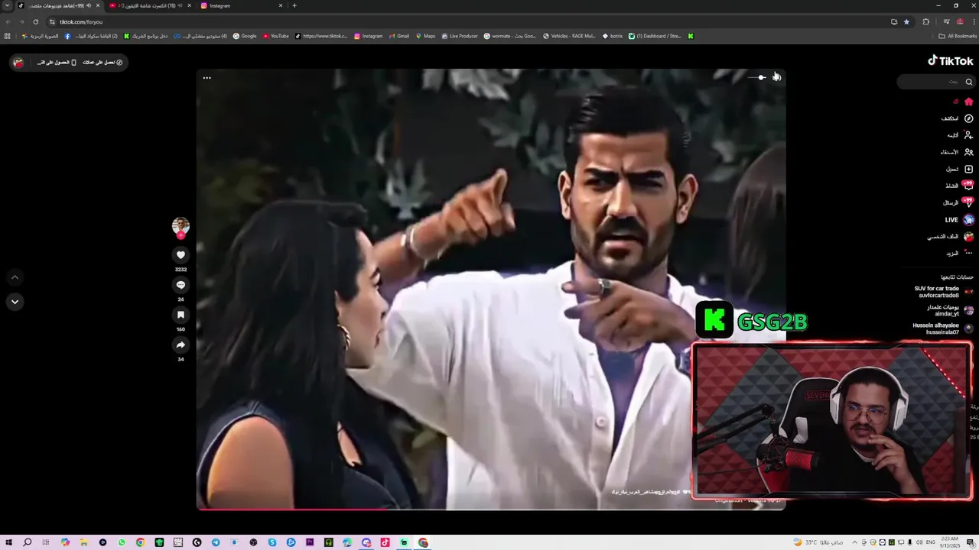Click the ENG language indicator

930,542
